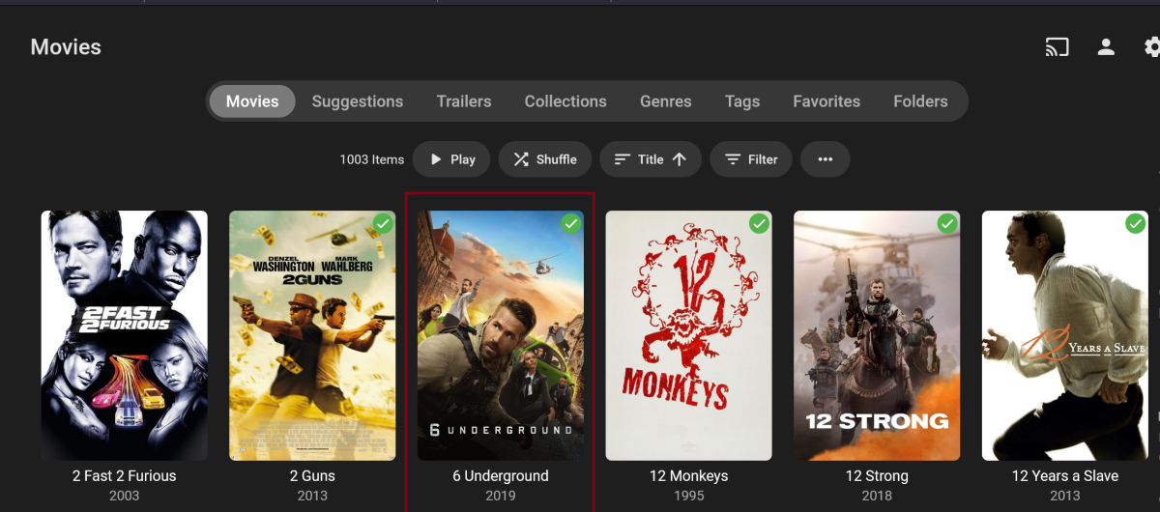Image resolution: width=1160 pixels, height=512 pixels.
Task: Show the Favorites tab
Action: pyautogui.click(x=826, y=101)
